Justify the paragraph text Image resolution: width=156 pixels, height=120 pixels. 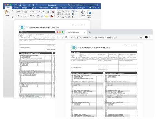pyautogui.click(x=69, y=14)
